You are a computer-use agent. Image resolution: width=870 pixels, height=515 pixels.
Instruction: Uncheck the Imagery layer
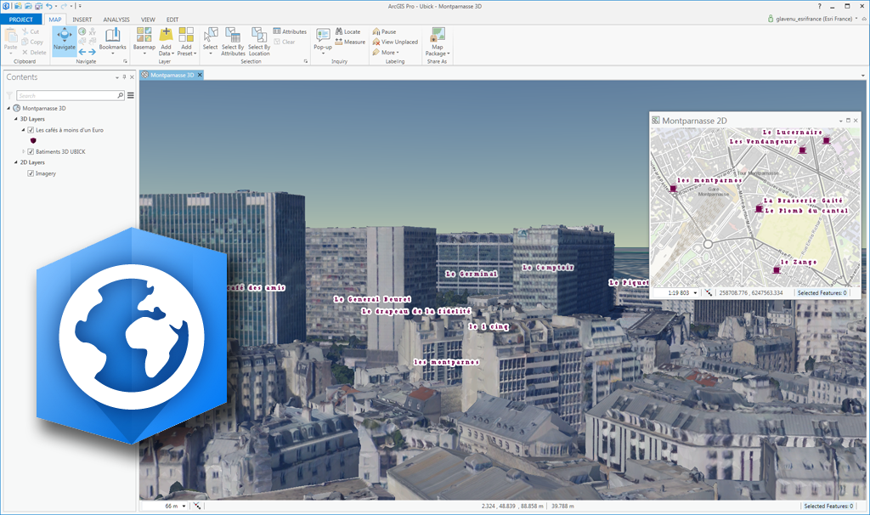[31, 173]
